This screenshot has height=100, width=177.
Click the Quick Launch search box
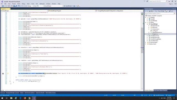pos(158,1)
